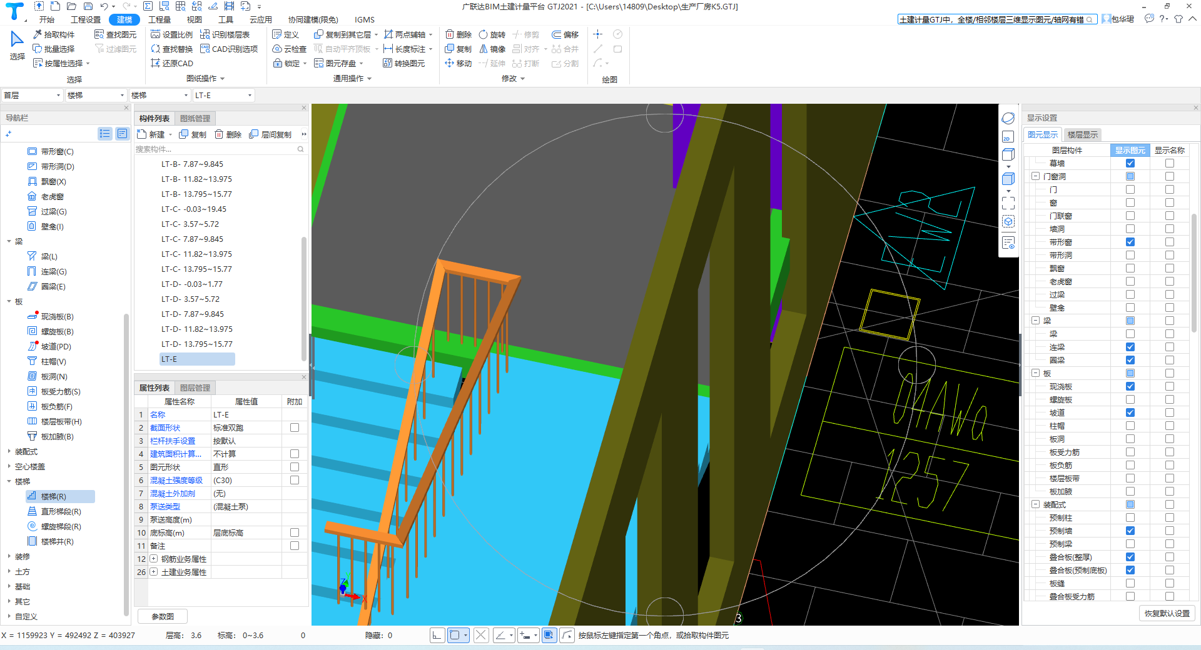Screen dimensions: 1201x650
Task: Enable 窗 show element checkbox
Action: coord(1130,202)
